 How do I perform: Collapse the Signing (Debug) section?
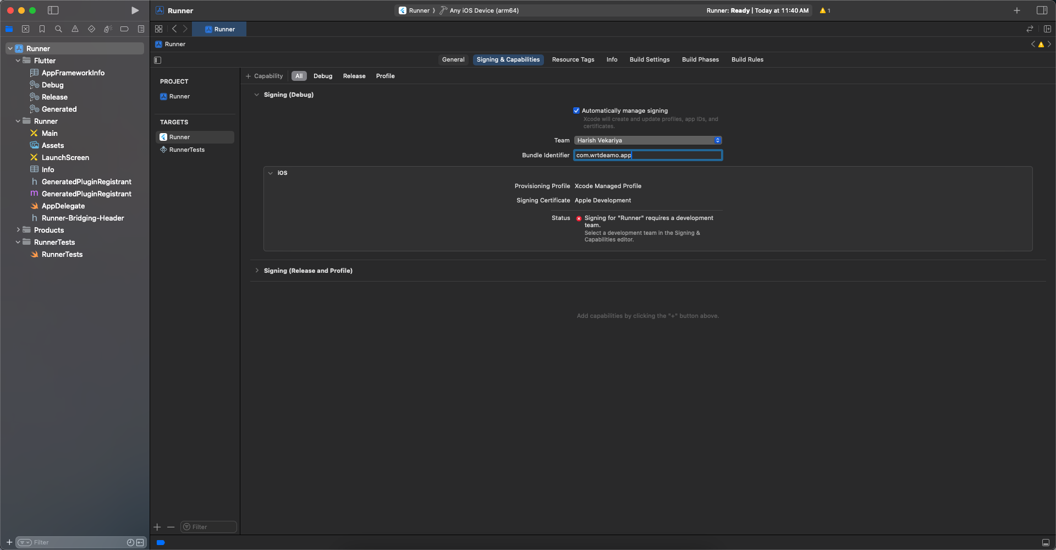256,95
